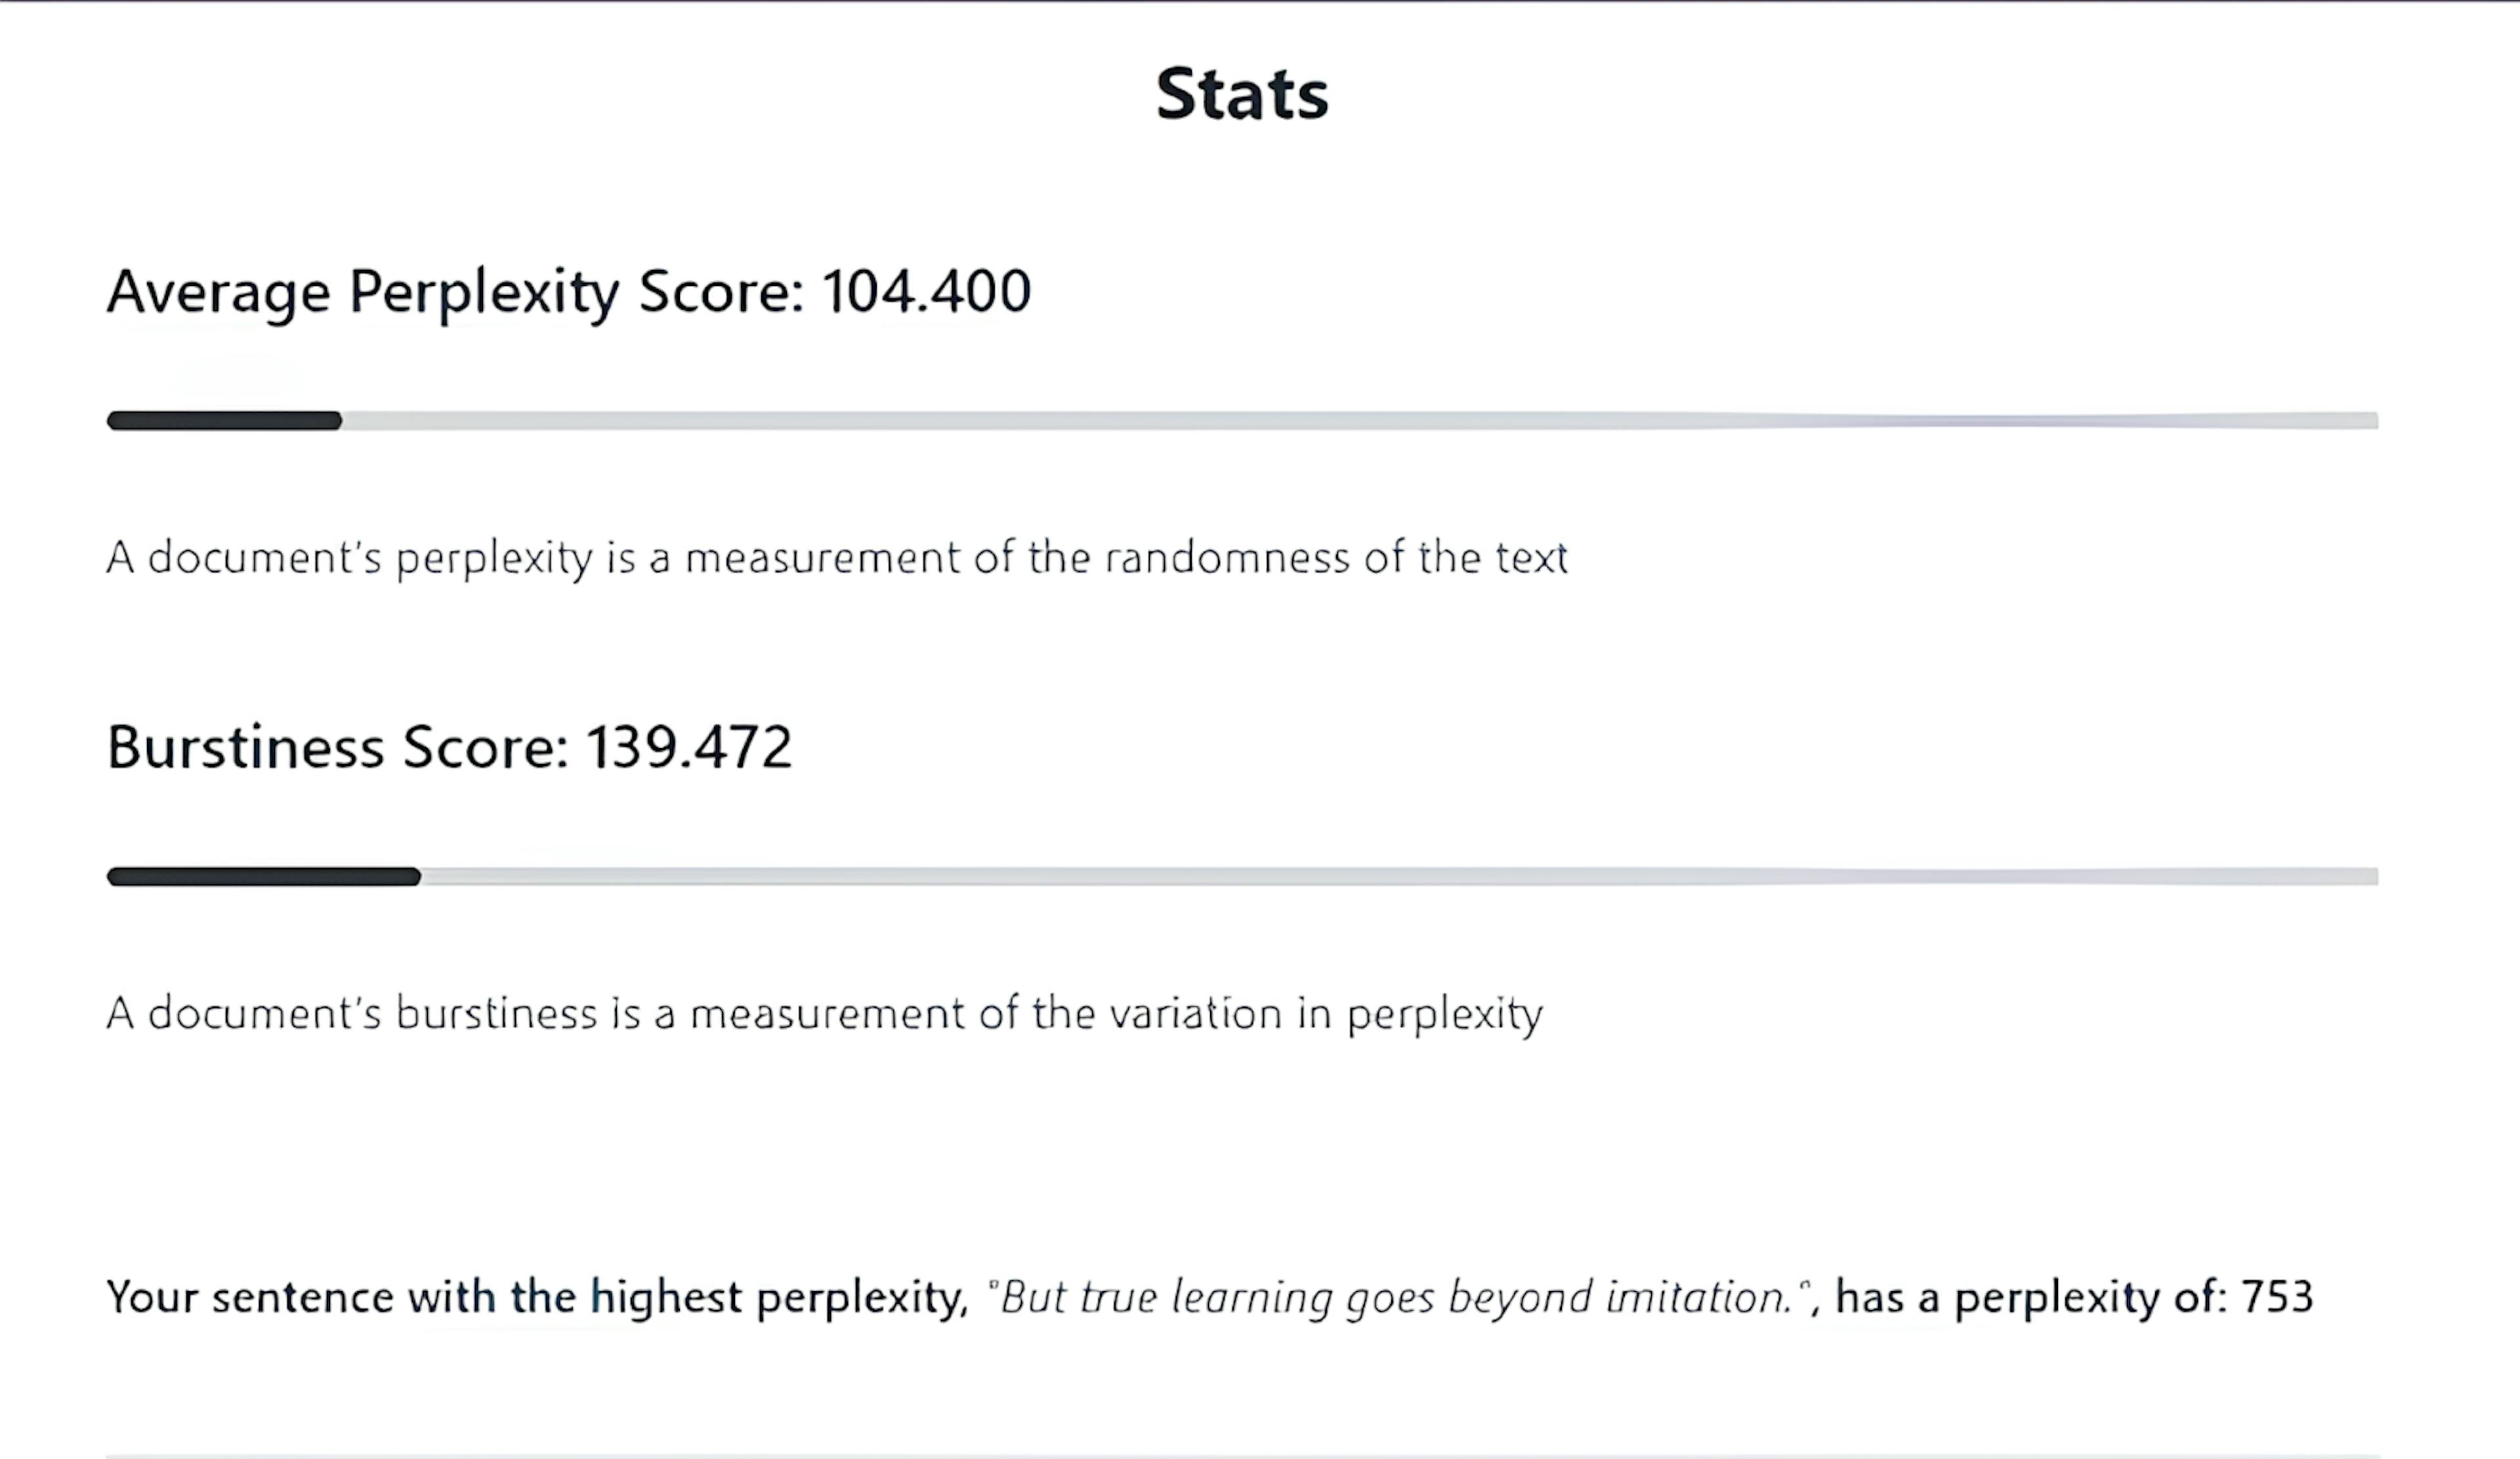Click the dark filled portion of the perplexity bar
Screen dimensions: 2520x1459
click(x=224, y=421)
